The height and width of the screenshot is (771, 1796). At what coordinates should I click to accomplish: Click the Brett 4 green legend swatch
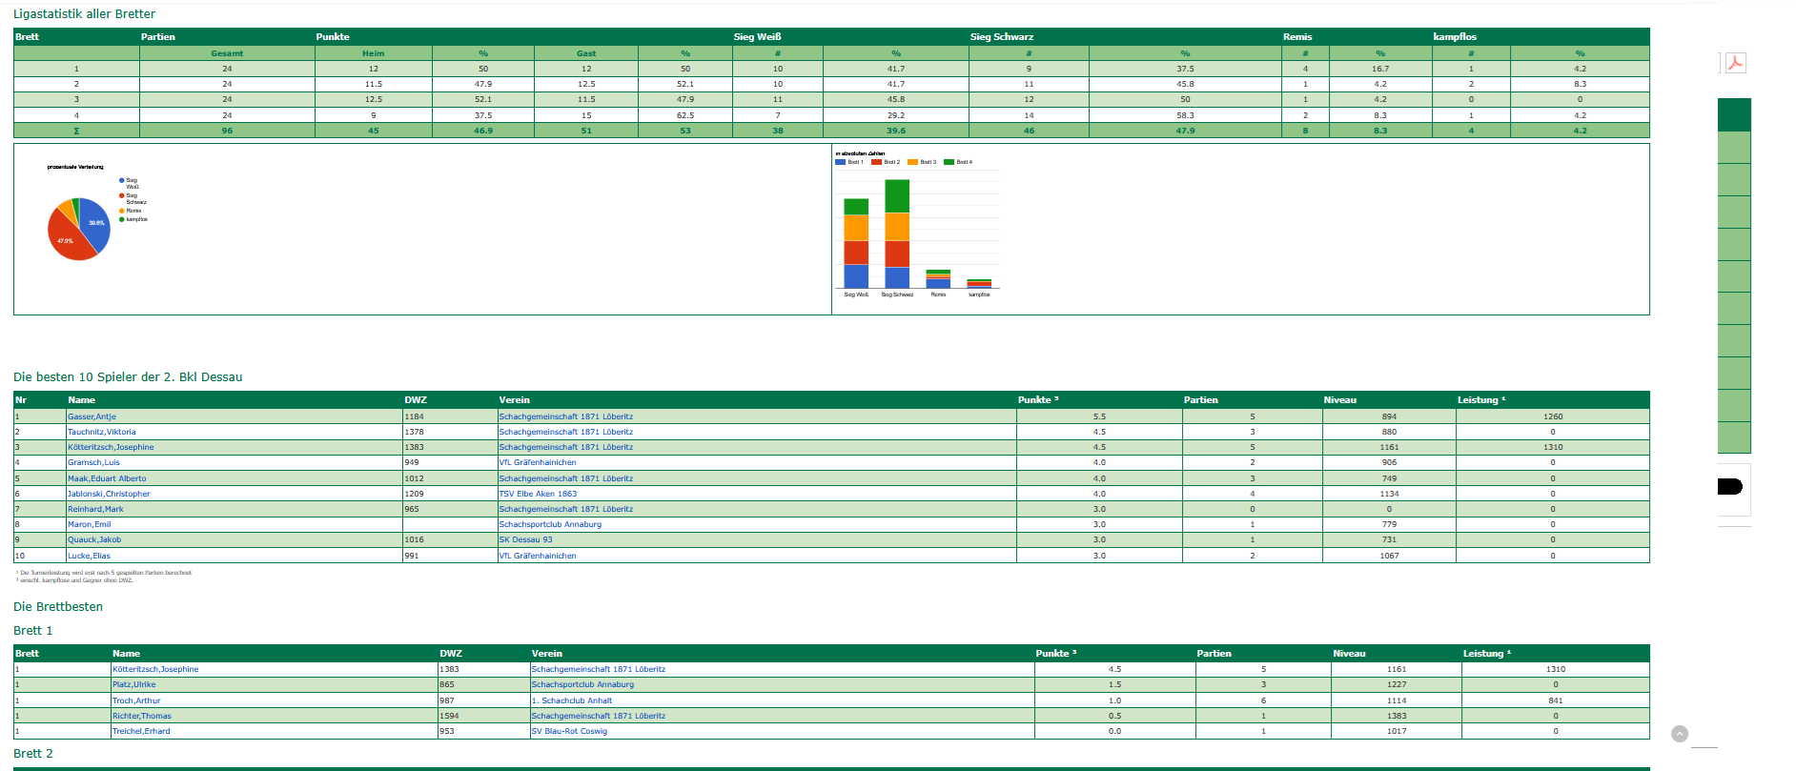(x=949, y=162)
